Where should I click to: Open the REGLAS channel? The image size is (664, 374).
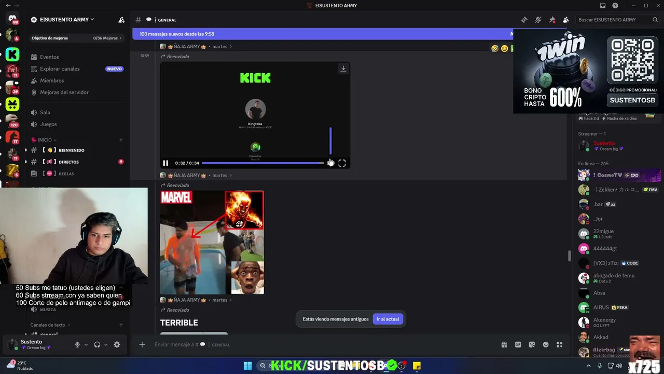[77, 173]
